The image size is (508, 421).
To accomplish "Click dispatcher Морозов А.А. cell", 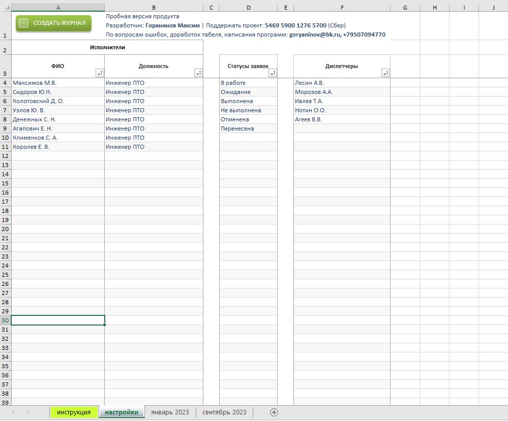I will [x=342, y=92].
